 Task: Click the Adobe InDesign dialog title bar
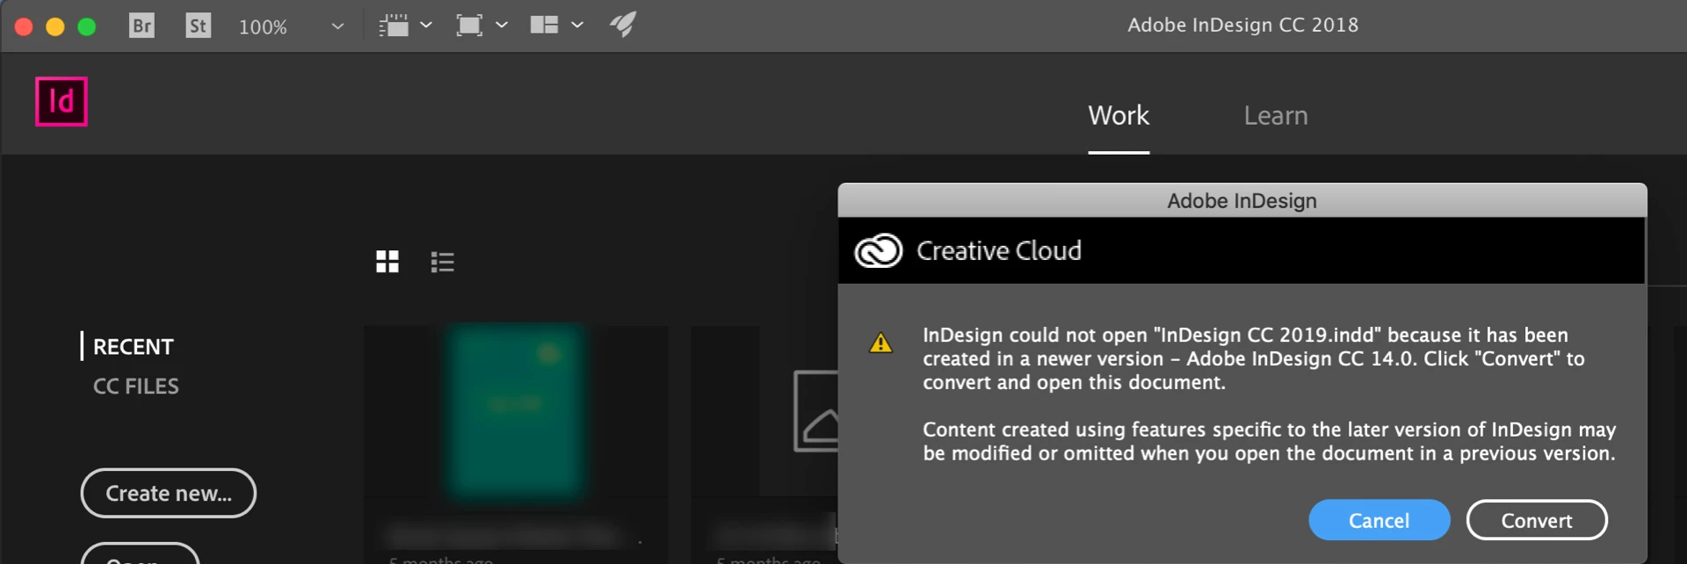pyautogui.click(x=1242, y=200)
